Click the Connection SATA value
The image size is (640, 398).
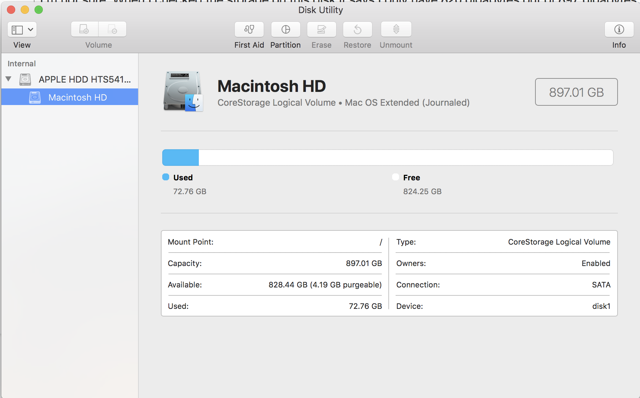tap(601, 285)
